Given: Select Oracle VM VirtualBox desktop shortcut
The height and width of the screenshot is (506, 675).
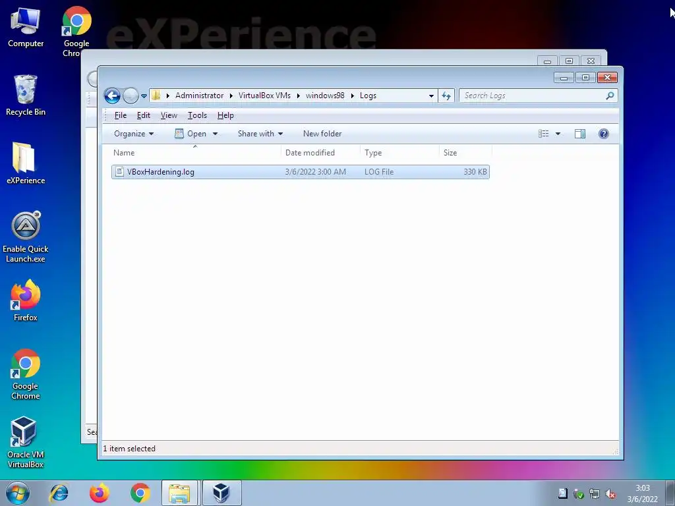Looking at the screenshot, I should [x=26, y=442].
